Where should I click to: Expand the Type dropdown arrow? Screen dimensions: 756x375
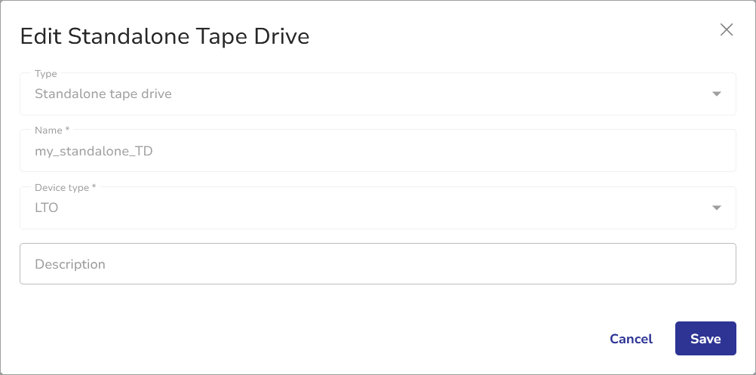pos(716,94)
